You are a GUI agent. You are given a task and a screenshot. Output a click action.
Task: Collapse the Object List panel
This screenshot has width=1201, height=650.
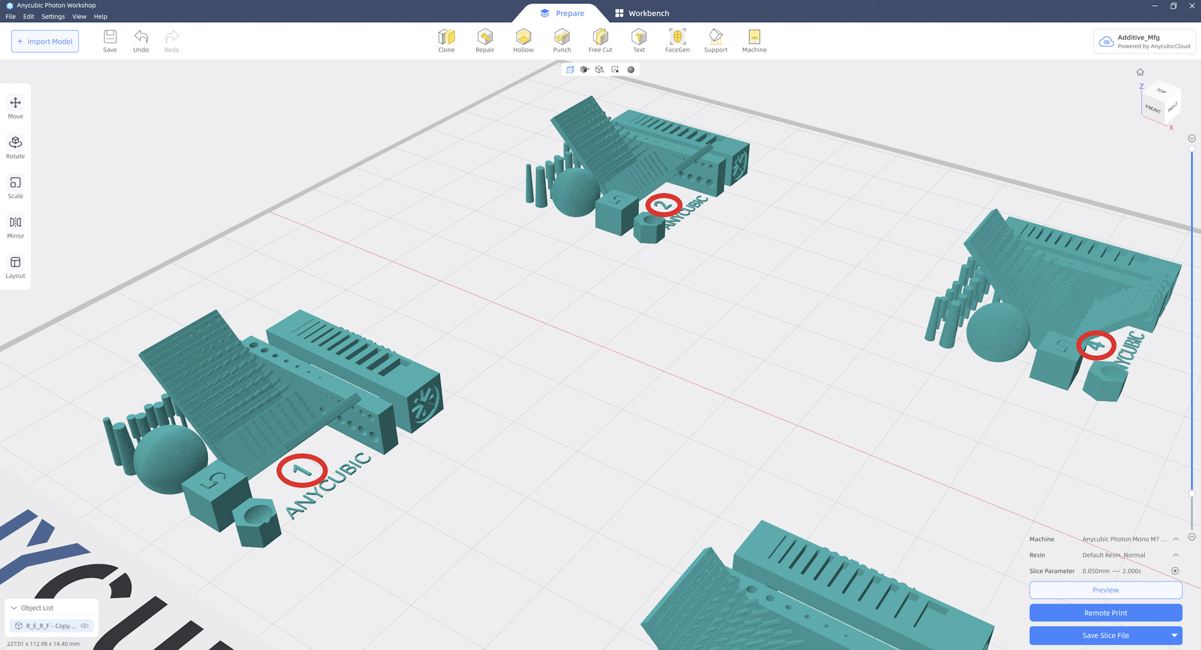click(x=14, y=608)
